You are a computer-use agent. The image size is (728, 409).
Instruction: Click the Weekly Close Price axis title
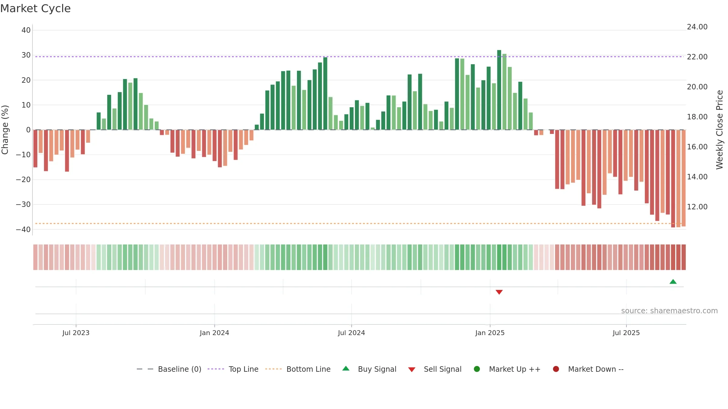pos(720,130)
